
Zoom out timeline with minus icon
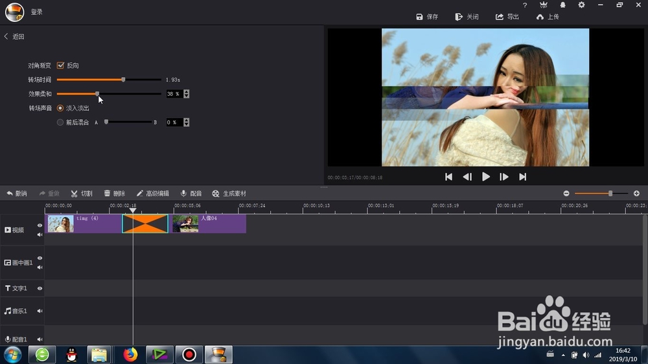566,194
